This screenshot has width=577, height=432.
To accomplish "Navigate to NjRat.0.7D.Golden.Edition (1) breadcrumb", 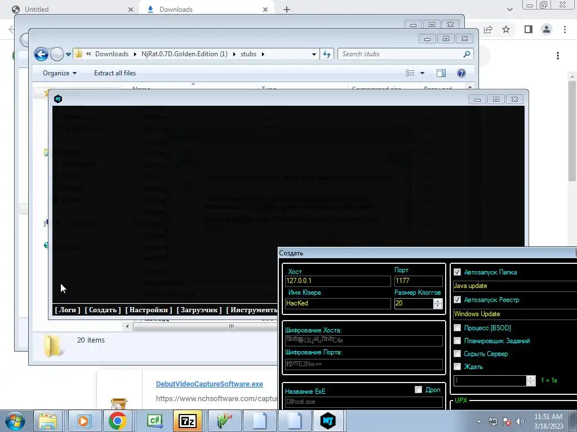I will click(x=184, y=54).
